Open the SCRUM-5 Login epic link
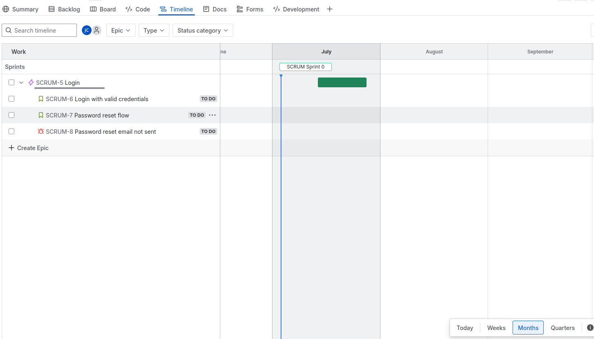The height and width of the screenshot is (339, 594). pyautogui.click(x=58, y=83)
